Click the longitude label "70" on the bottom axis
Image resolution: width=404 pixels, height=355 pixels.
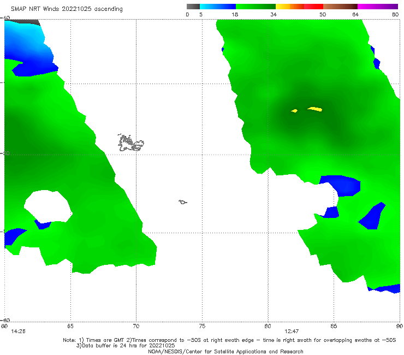pos(136,326)
